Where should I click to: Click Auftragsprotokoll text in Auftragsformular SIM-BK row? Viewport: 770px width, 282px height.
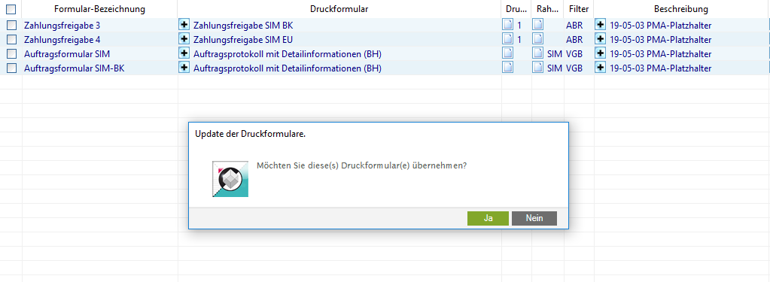tap(288, 68)
